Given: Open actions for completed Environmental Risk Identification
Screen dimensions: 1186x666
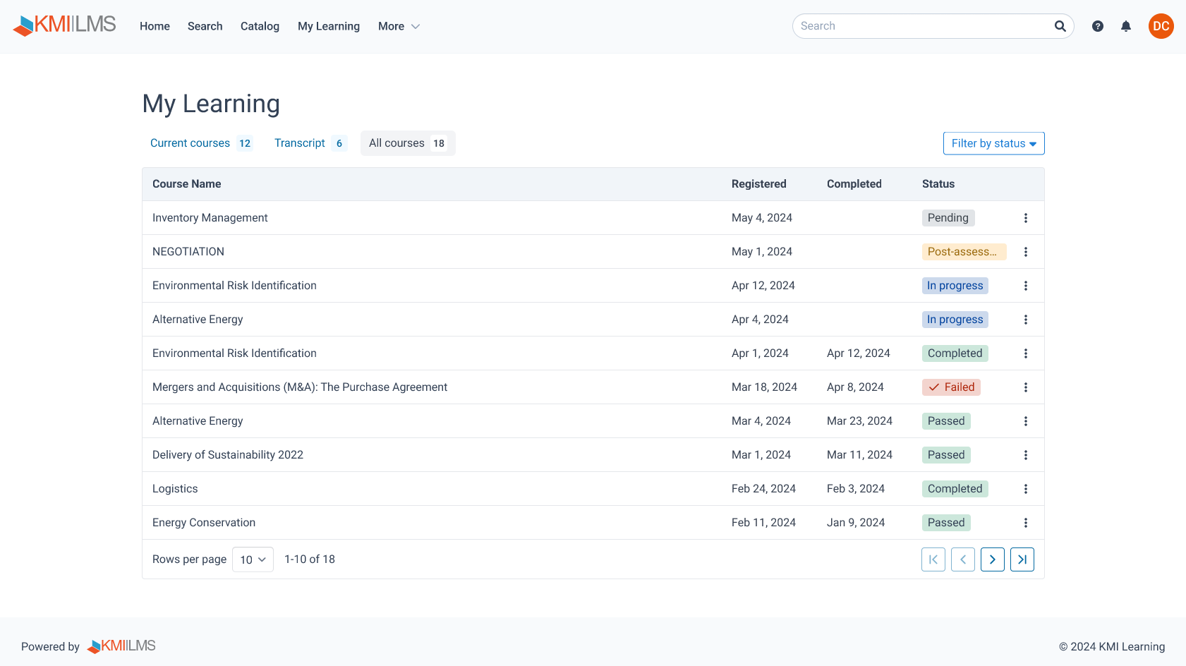Looking at the screenshot, I should 1026,353.
